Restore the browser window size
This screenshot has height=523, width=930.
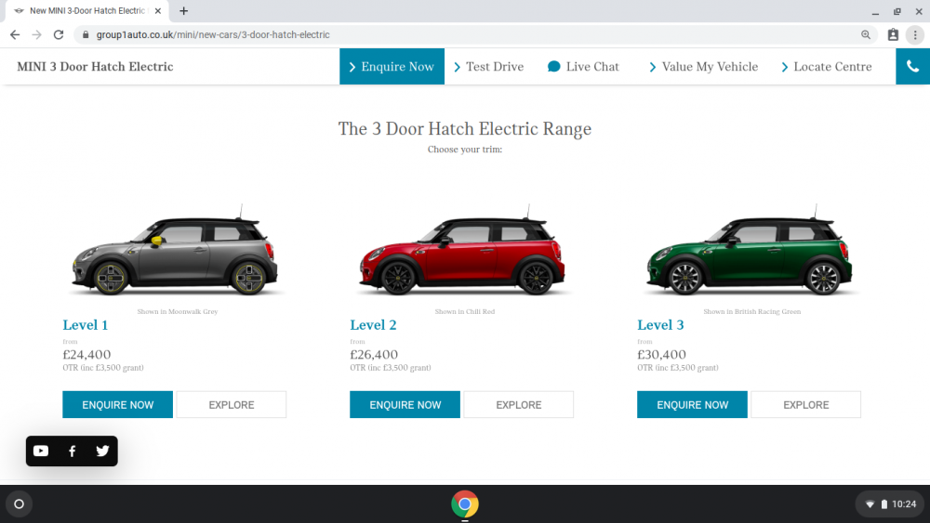897,11
